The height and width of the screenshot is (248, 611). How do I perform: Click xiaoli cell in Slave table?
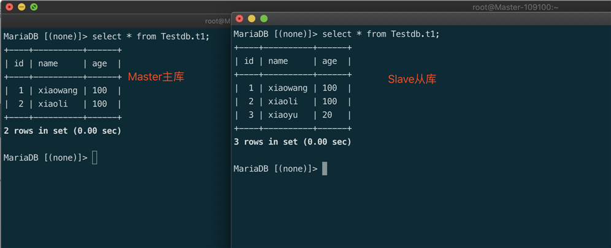point(283,102)
